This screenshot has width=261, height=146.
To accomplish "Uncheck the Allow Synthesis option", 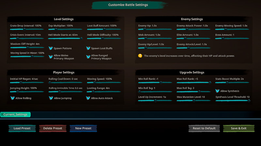I will (217, 91).
